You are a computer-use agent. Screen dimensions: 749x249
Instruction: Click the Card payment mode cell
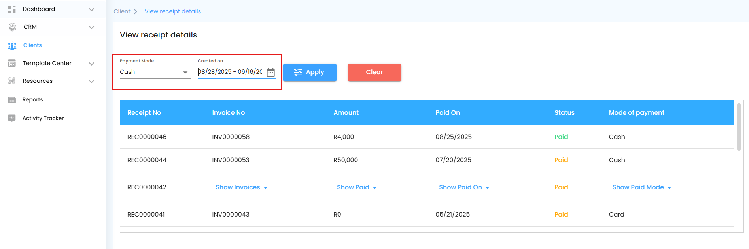617,214
